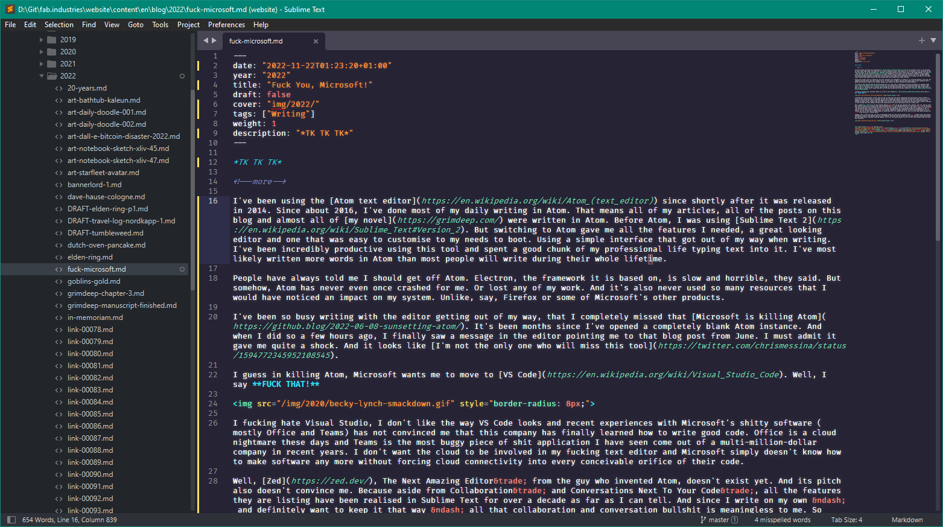
Task: Click line number 24 in gutter
Action: click(x=213, y=404)
